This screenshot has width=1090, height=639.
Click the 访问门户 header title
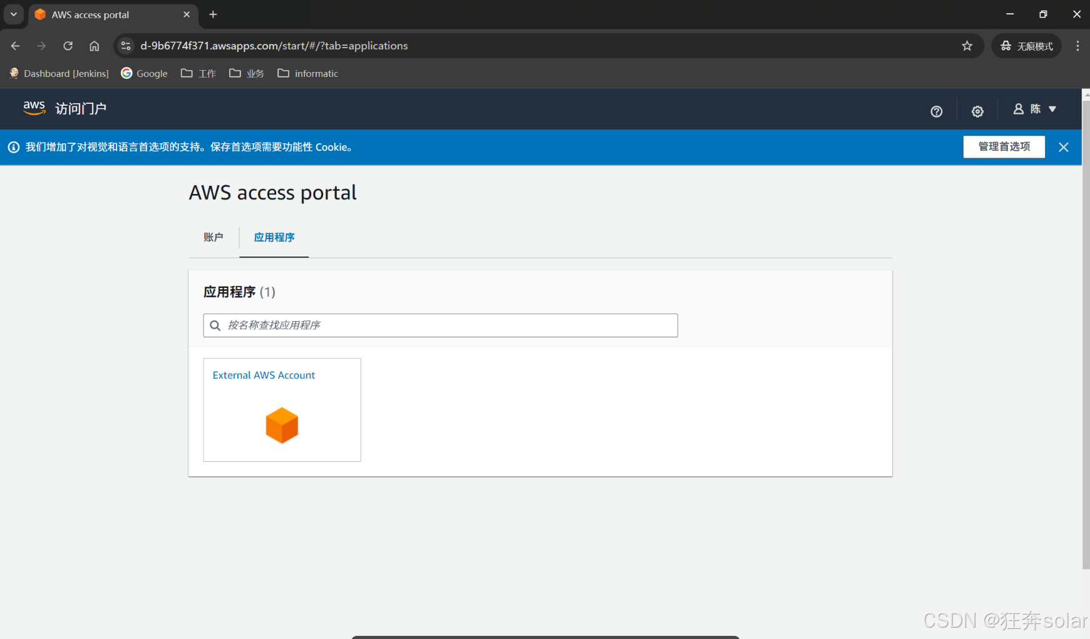81,108
